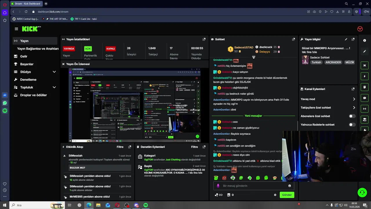
Task: Open Takipçilere özel sohbet options arrow
Action: pos(354,107)
